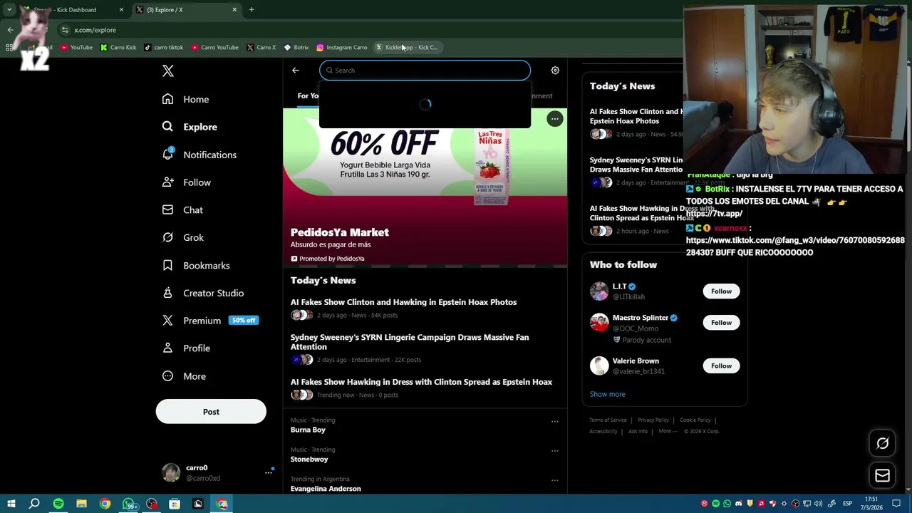Open Grok floating button at bottom right

point(882,443)
